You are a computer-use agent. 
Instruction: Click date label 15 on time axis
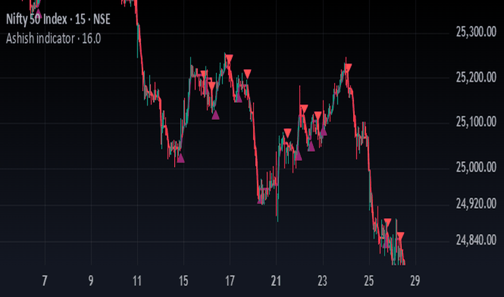(183, 281)
